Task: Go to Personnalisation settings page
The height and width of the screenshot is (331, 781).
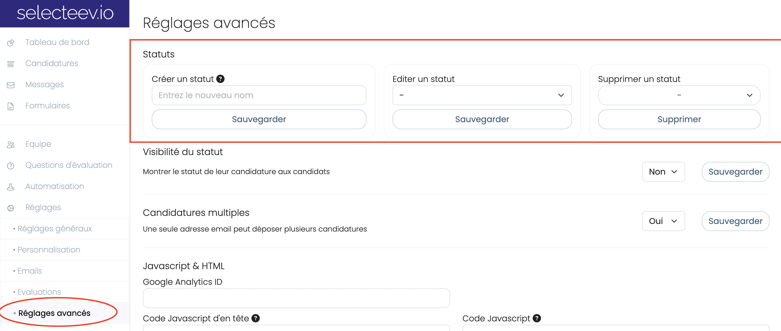Action: 49,250
